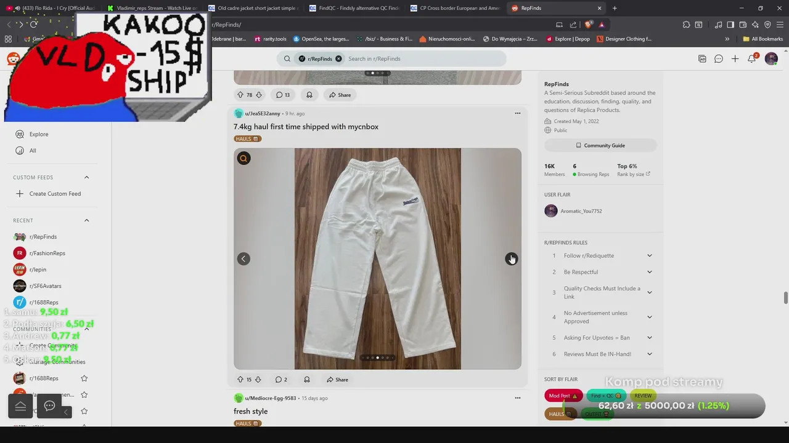Expand the Quality Checks Must Include a Link rule
Image resolution: width=789 pixels, height=443 pixels.
649,292
